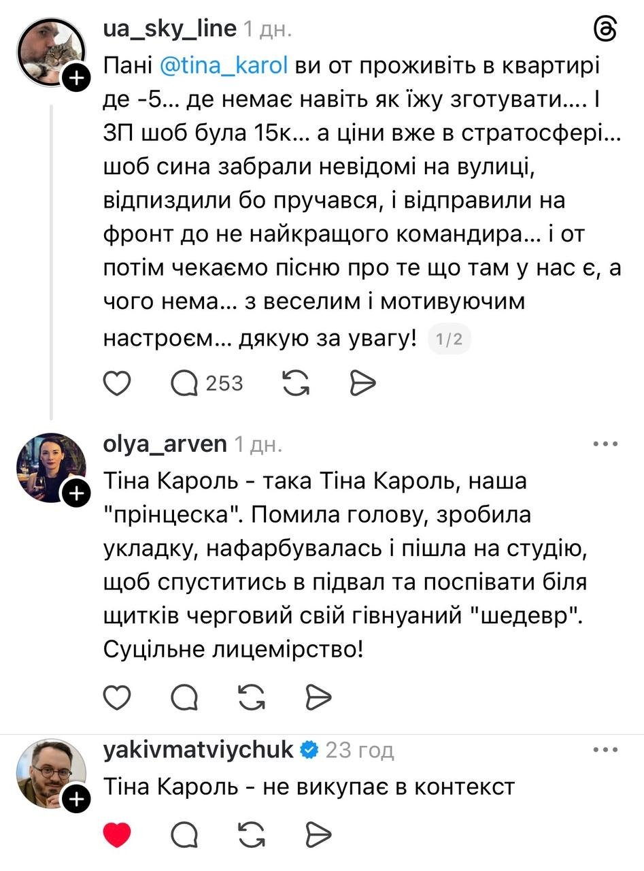
Task: Open the Threads logo icon
Action: pos(605,30)
